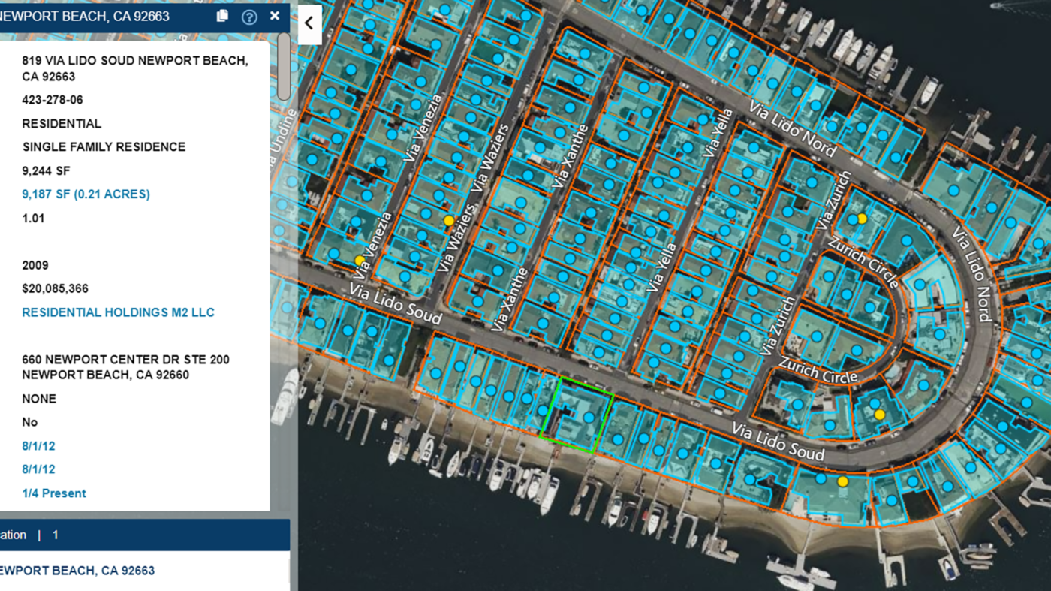This screenshot has height=591, width=1051.
Task: Open the 9,187 SF (0.21 ACRES) lot link
Action: [86, 194]
